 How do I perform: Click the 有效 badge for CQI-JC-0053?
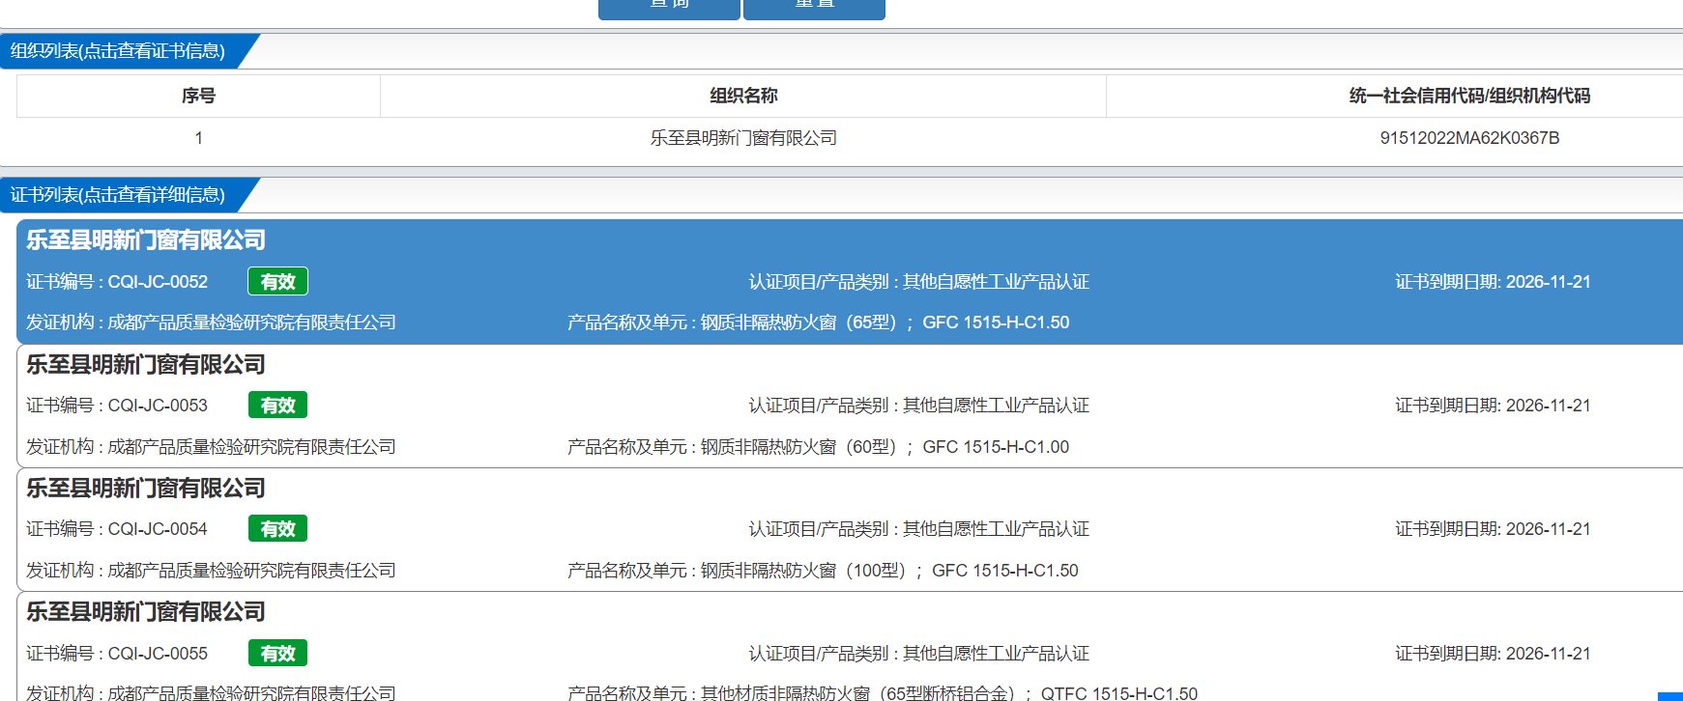pos(278,406)
